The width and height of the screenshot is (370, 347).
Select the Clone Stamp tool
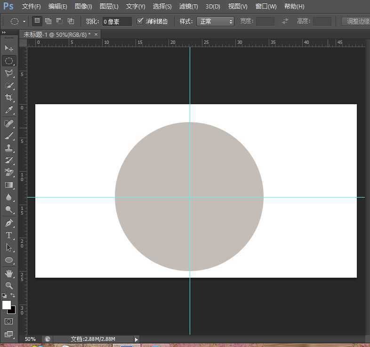pos(9,149)
